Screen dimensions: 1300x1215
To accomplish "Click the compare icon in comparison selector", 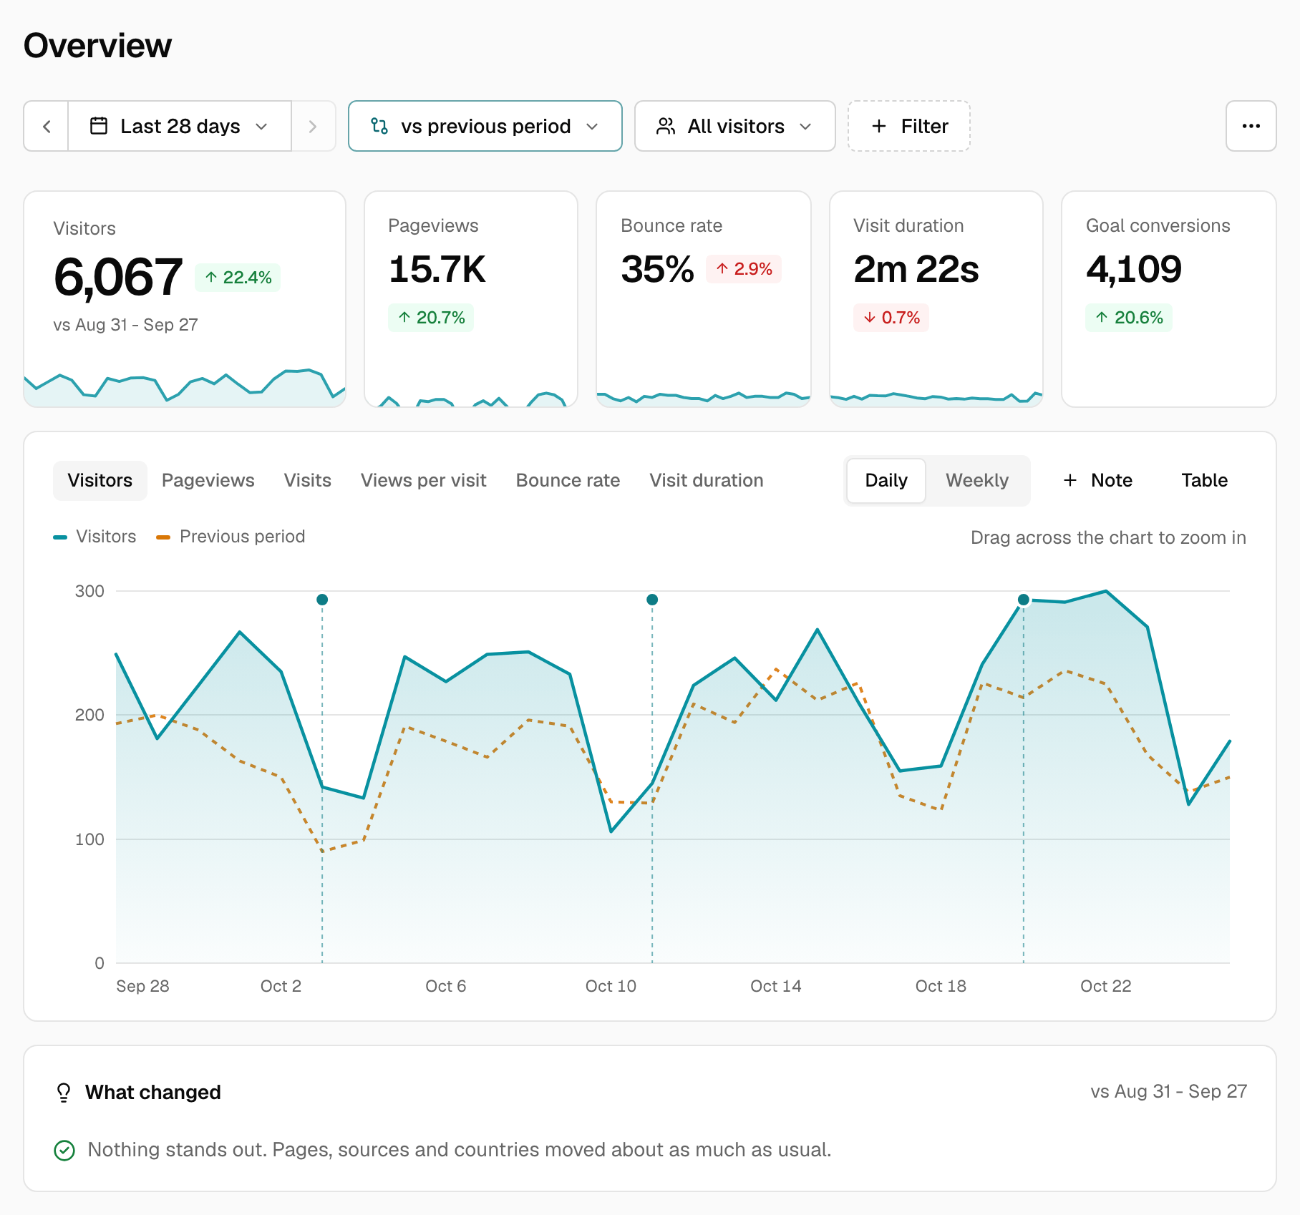I will click(x=379, y=126).
